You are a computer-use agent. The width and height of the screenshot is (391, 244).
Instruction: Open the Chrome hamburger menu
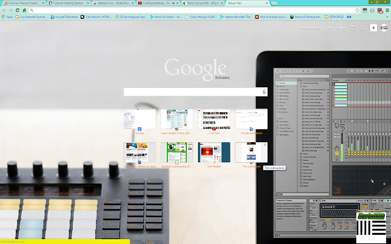coord(387,10)
